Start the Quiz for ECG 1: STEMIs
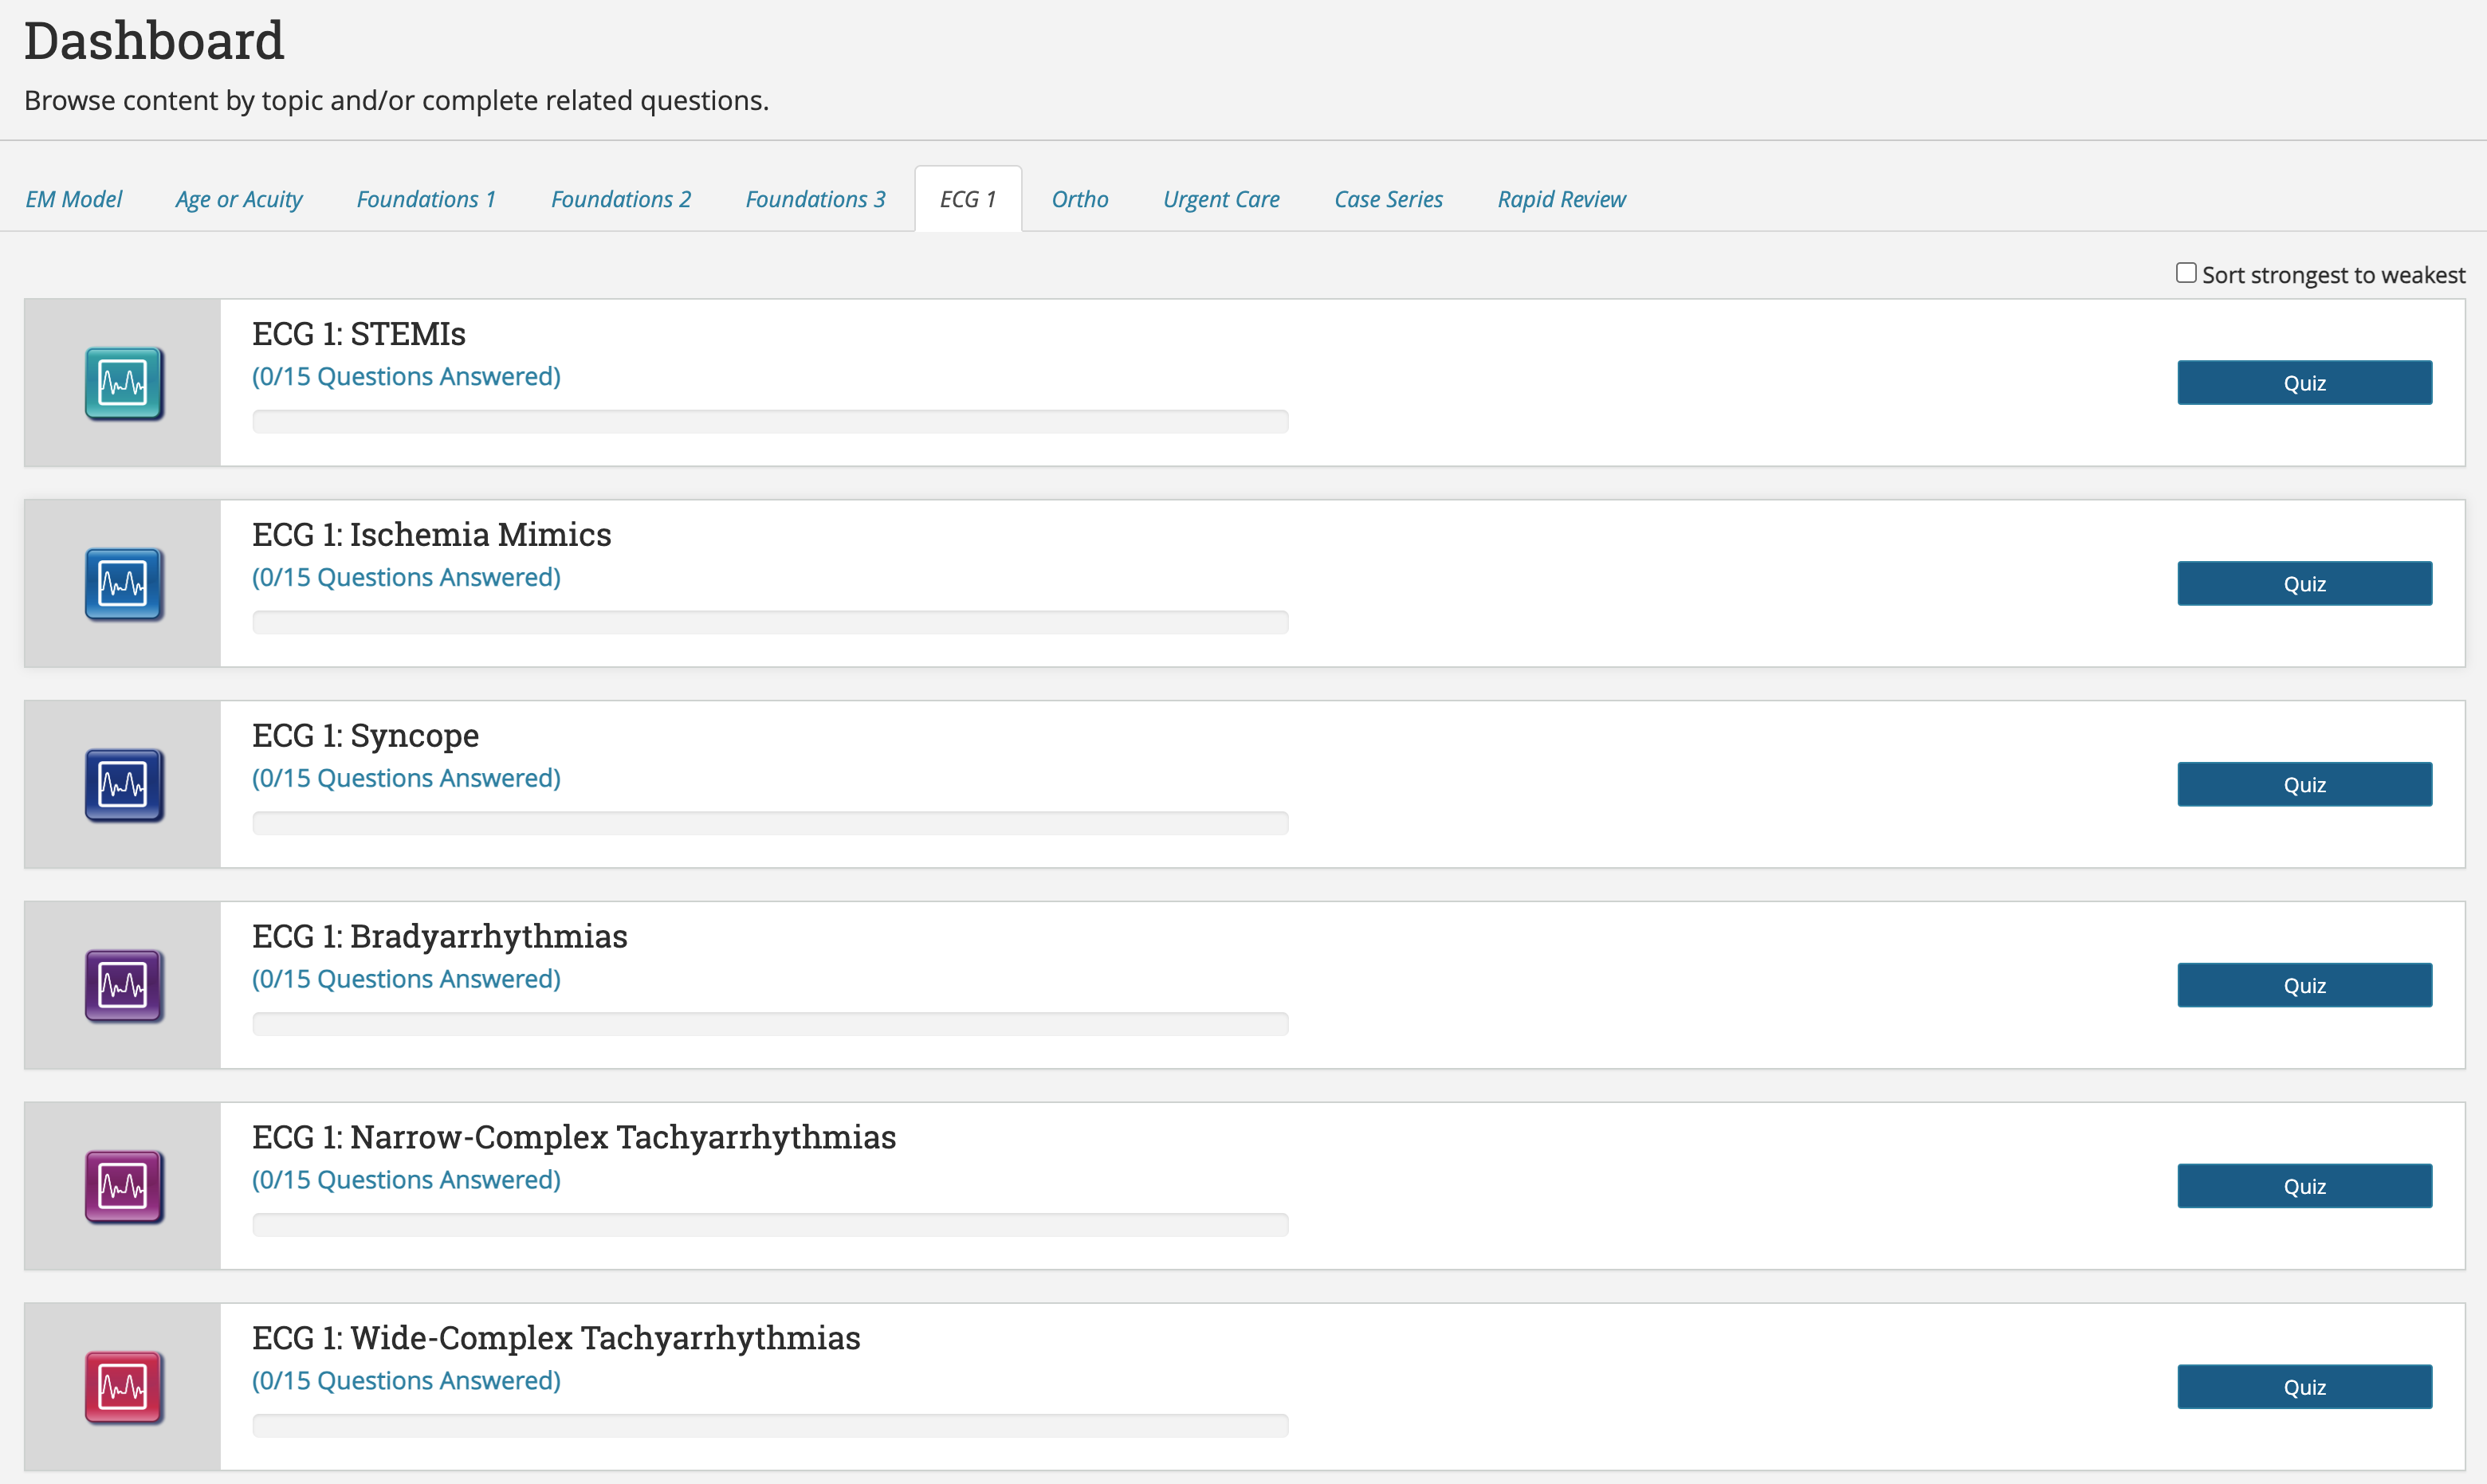Image resolution: width=2487 pixels, height=1484 pixels. (2304, 382)
